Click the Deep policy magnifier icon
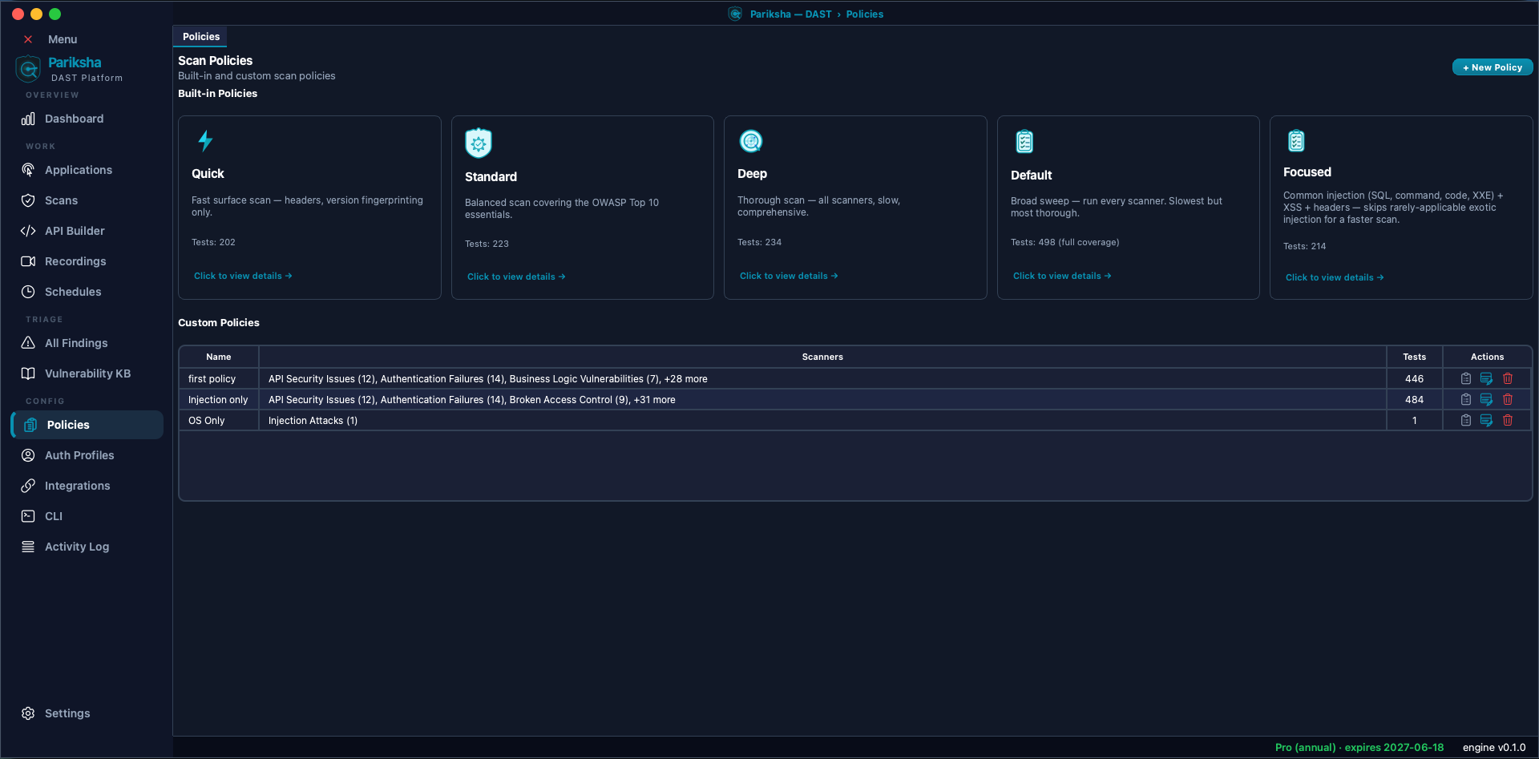The width and height of the screenshot is (1539, 759). click(751, 141)
